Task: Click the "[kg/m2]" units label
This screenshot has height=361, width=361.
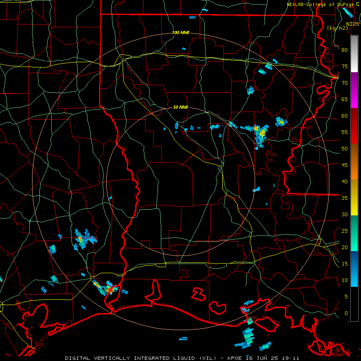Action: click(338, 28)
